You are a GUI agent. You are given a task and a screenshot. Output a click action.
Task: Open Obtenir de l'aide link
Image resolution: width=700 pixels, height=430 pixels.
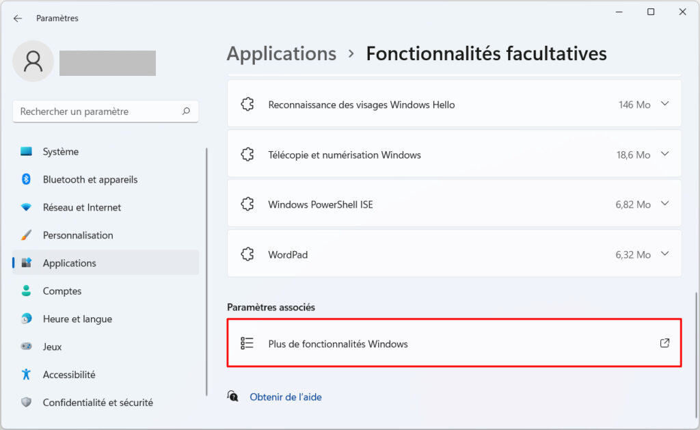286,397
